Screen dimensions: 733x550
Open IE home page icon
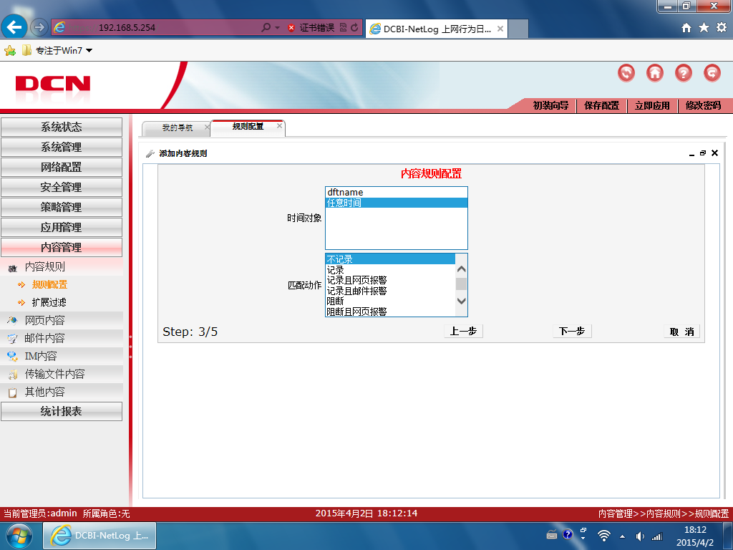coord(686,28)
